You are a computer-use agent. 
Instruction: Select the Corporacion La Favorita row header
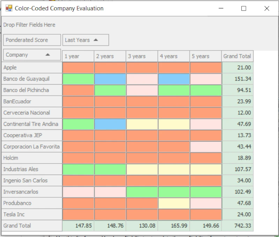32,146
